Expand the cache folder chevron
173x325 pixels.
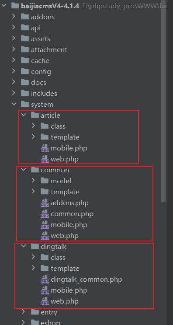coord(14,60)
